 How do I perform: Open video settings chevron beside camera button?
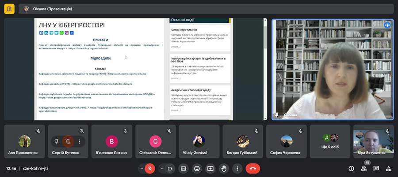click(162, 168)
